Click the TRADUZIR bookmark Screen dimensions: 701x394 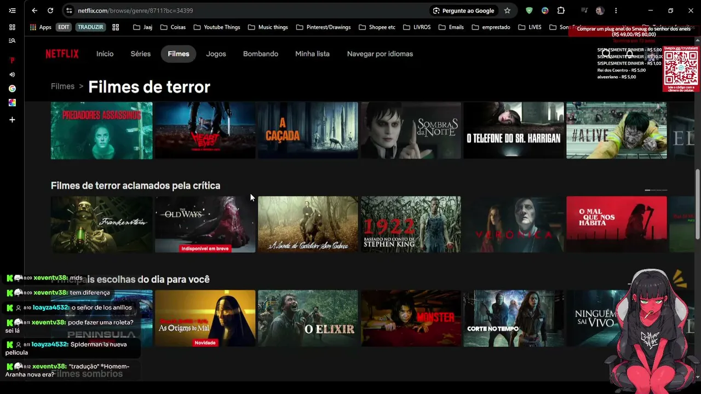pos(90,27)
